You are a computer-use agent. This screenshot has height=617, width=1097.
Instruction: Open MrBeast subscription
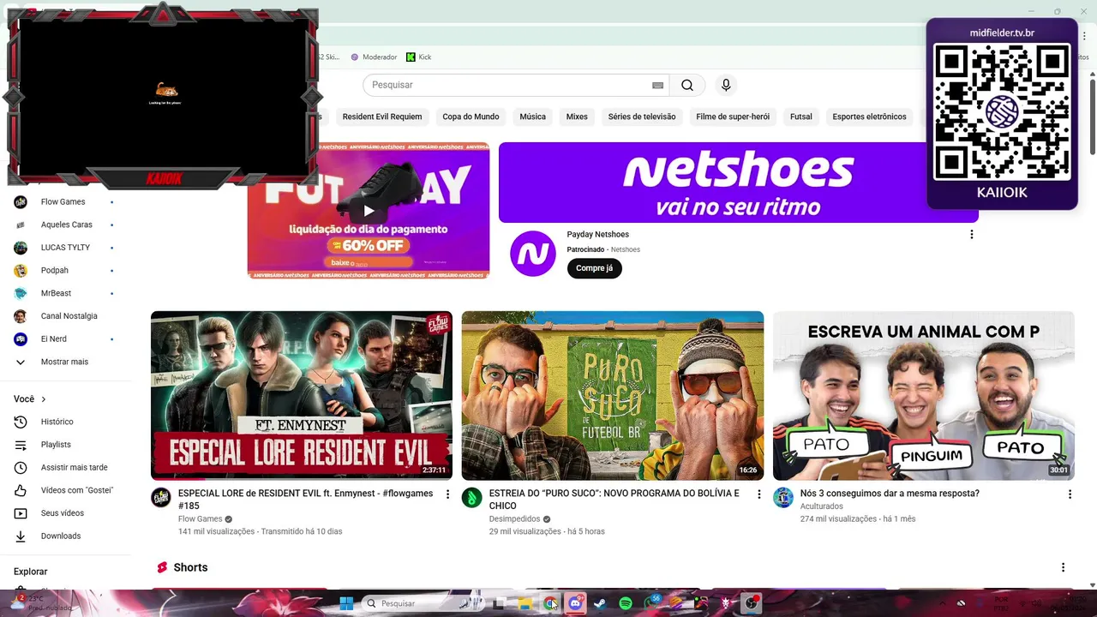click(x=56, y=293)
